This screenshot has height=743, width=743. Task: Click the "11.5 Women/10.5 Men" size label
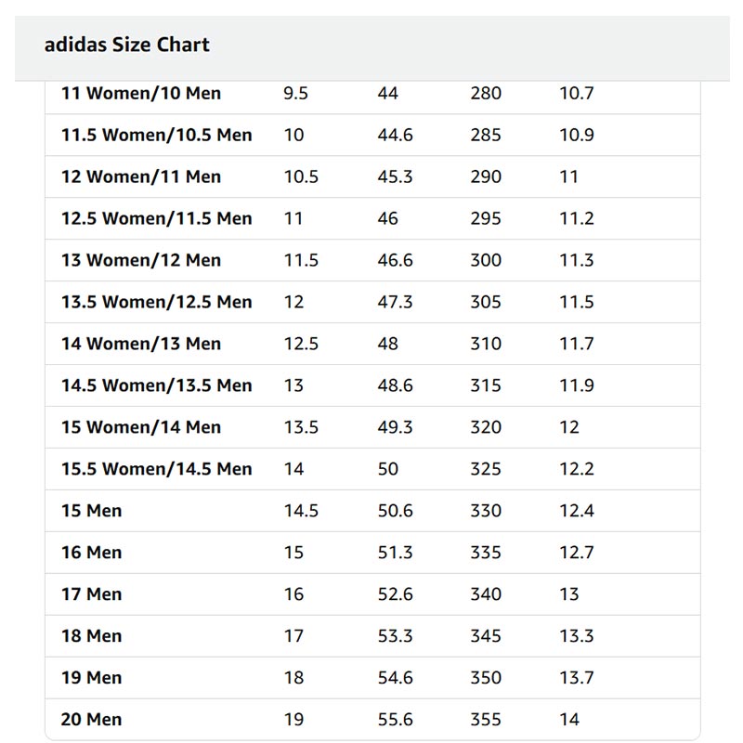pos(156,135)
